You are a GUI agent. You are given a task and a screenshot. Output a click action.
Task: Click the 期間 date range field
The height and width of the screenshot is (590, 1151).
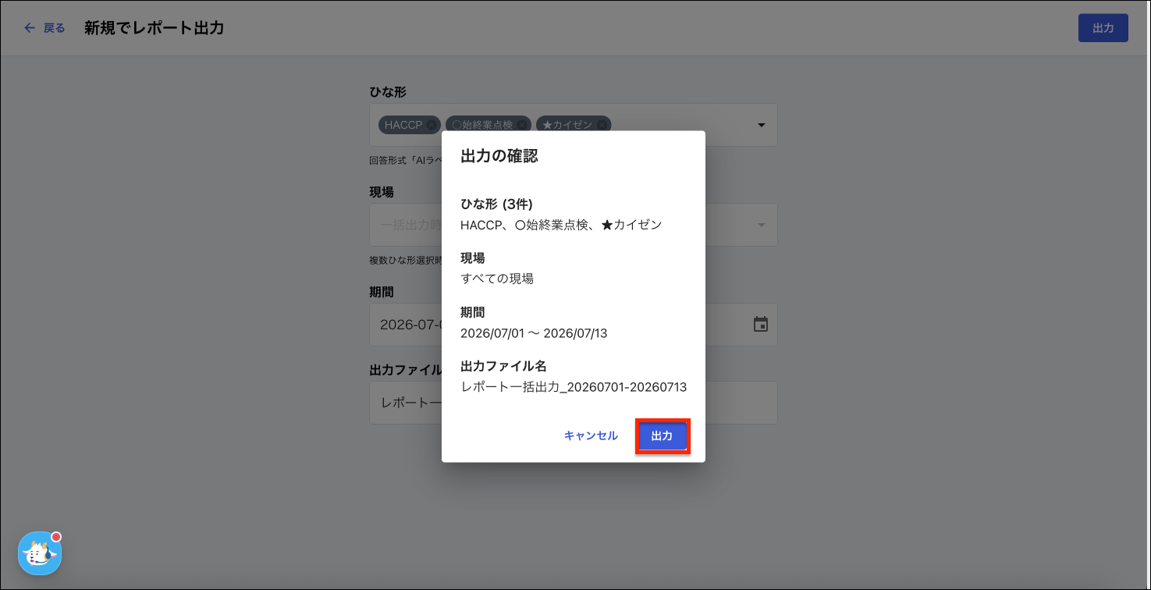coord(574,325)
